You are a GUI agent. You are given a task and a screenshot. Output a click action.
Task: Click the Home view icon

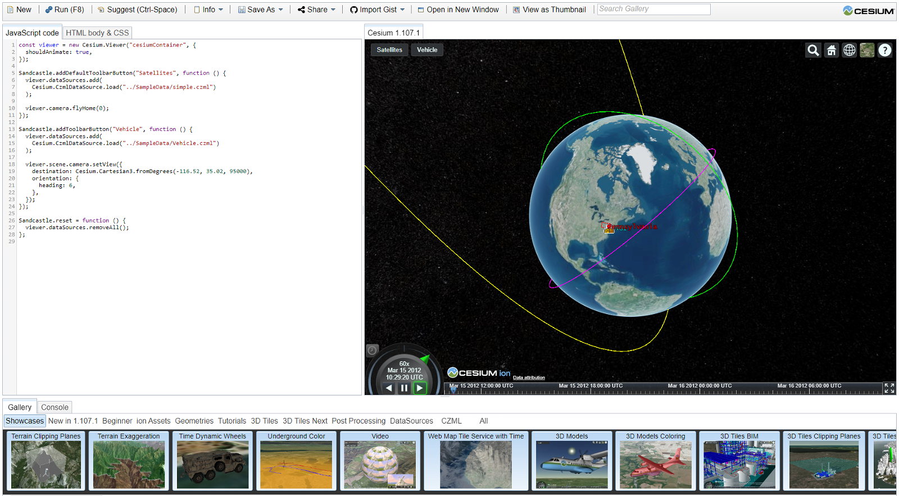[831, 50]
